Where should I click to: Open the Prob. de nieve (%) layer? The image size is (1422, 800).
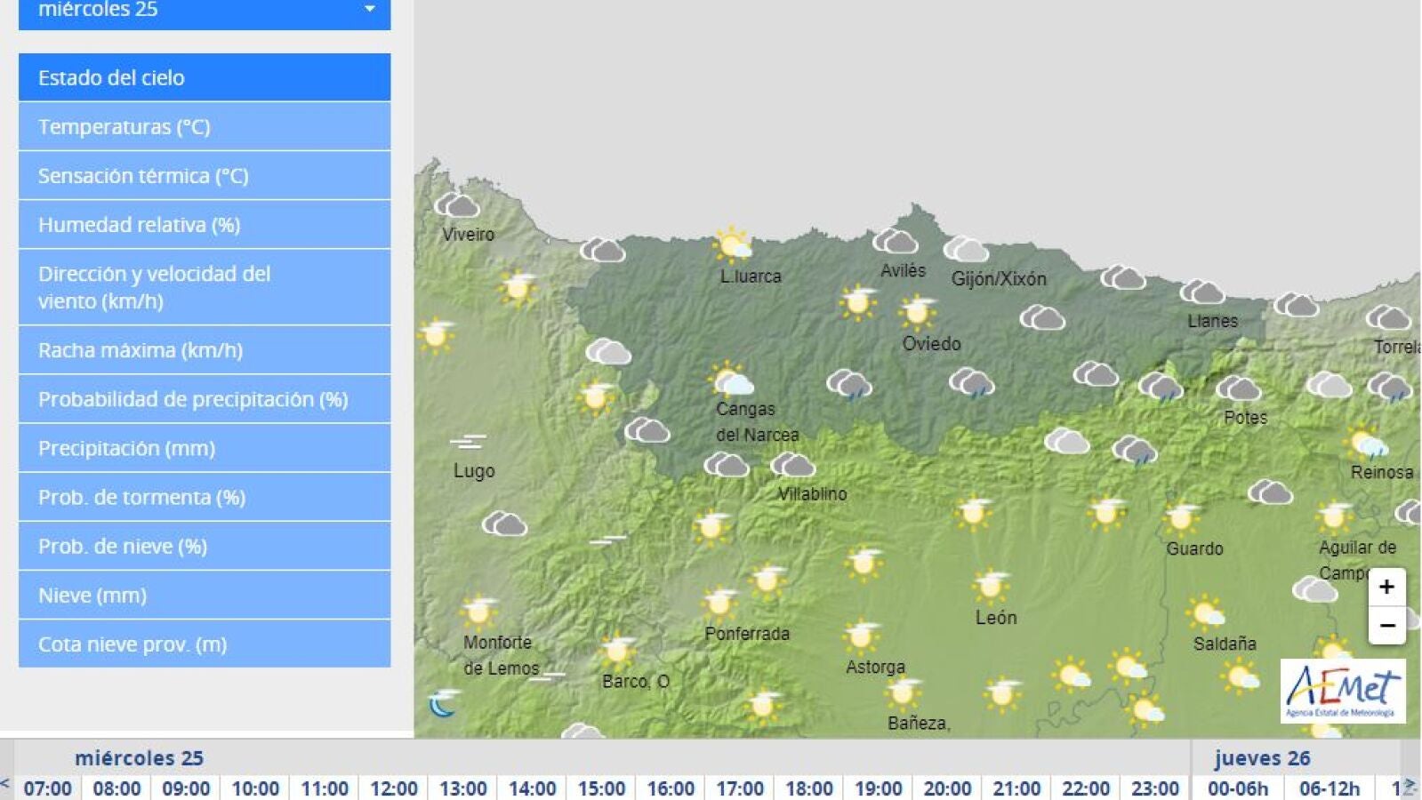[x=205, y=546]
